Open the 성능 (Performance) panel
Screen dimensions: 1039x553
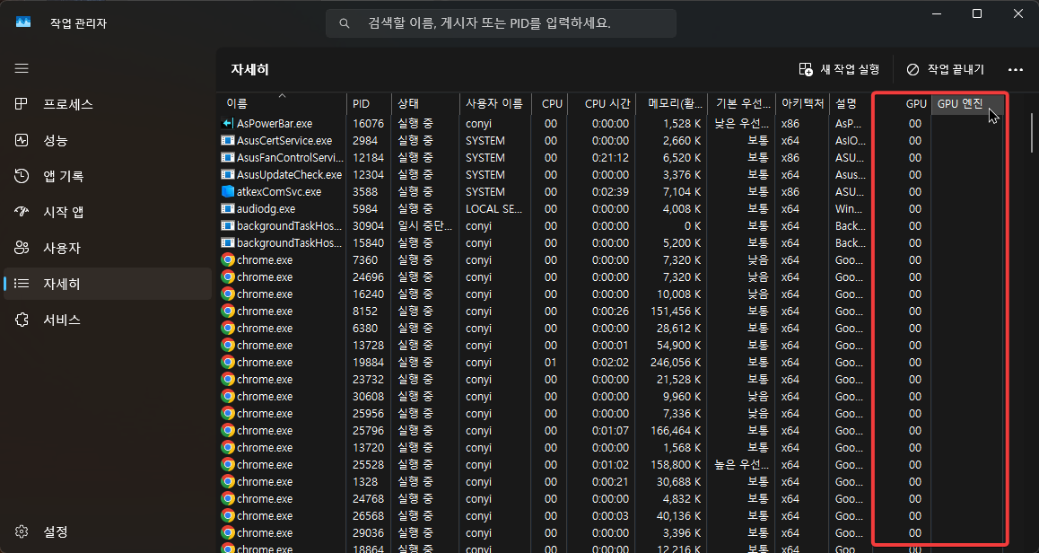point(54,140)
